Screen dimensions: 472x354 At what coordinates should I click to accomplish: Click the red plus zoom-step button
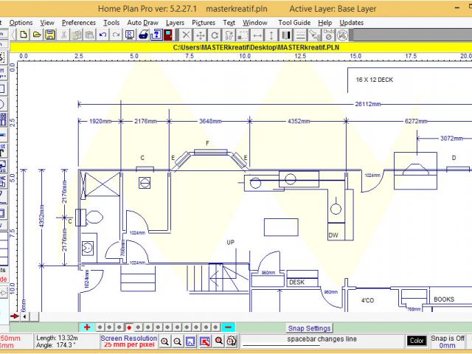(87, 327)
